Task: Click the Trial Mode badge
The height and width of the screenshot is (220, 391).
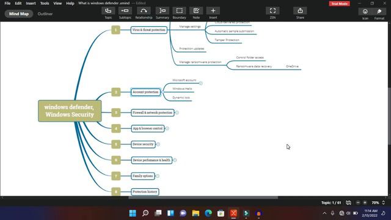Action: pyautogui.click(x=340, y=4)
